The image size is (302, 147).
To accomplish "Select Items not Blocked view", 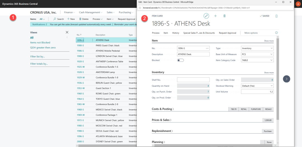I will [x=40, y=42].
